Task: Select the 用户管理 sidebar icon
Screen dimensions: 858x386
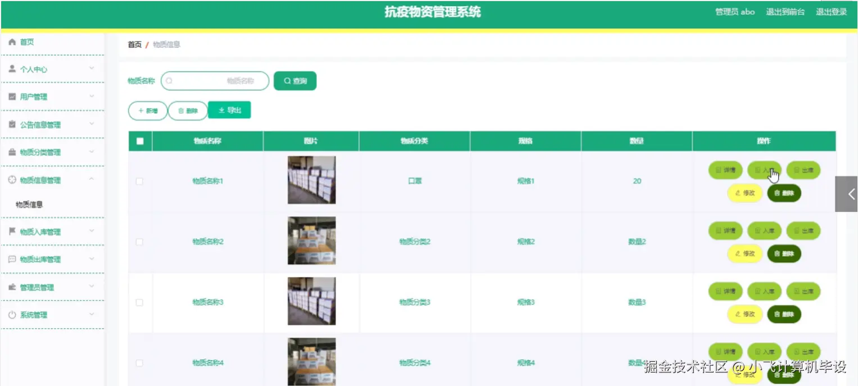Action: tap(11, 96)
